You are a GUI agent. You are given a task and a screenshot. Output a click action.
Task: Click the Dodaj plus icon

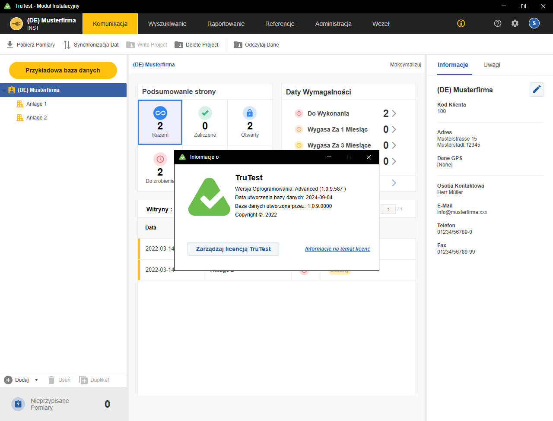click(x=8, y=380)
